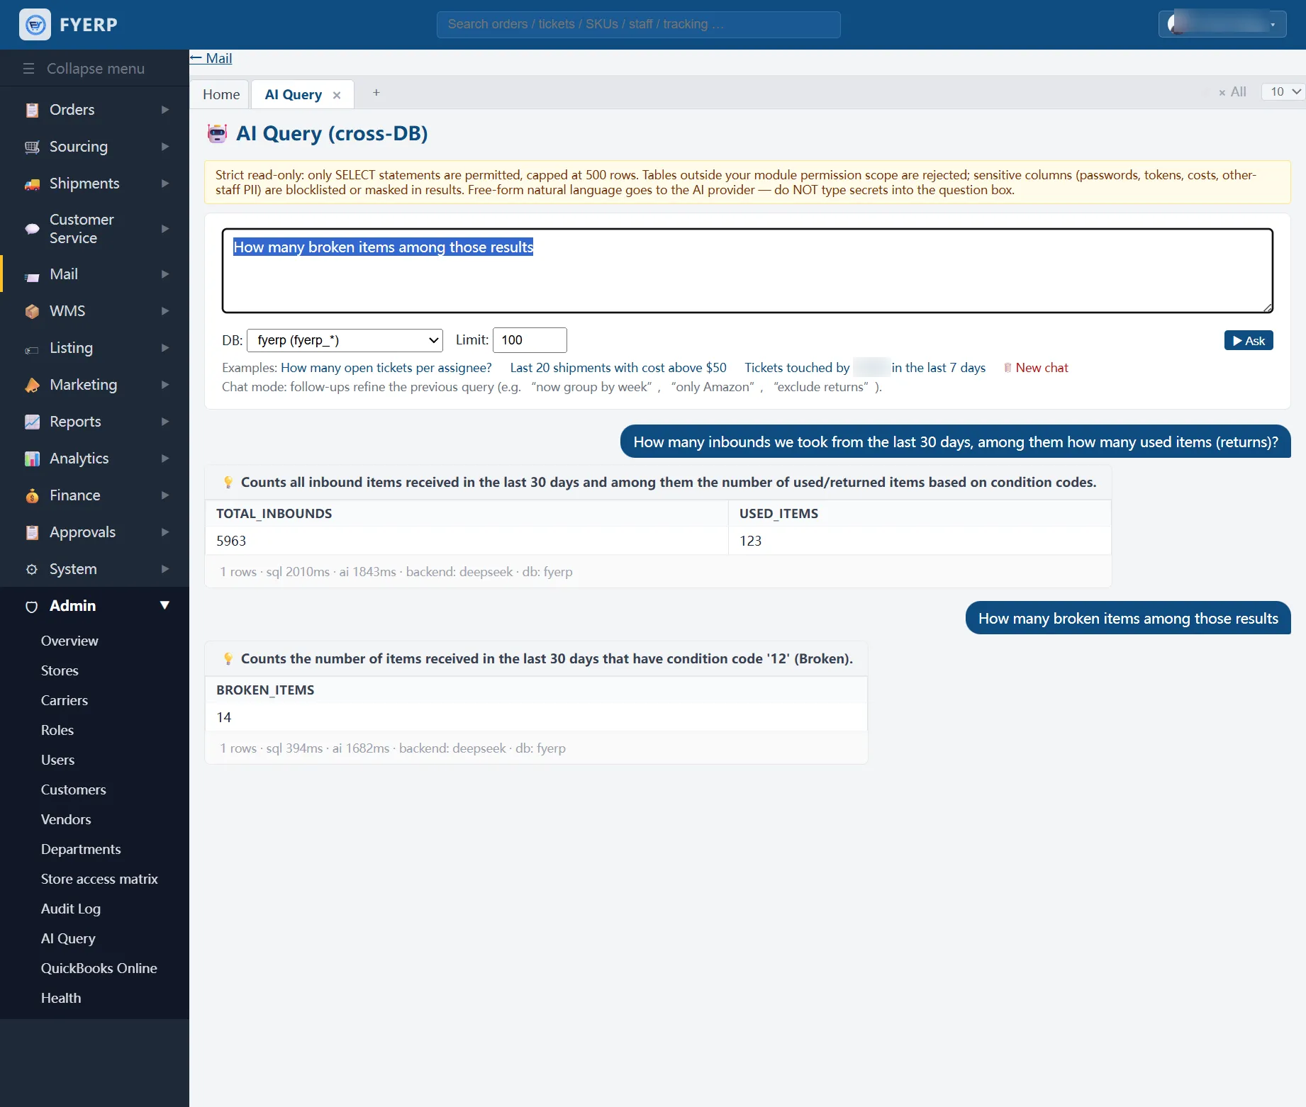Click the lightbulb icon beside Broken items summary
Screen dimensions: 1306x1107
point(228,658)
